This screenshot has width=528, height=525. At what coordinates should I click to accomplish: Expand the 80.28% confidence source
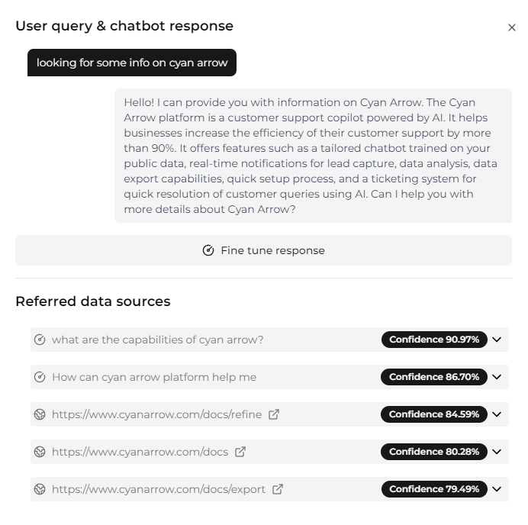497,452
